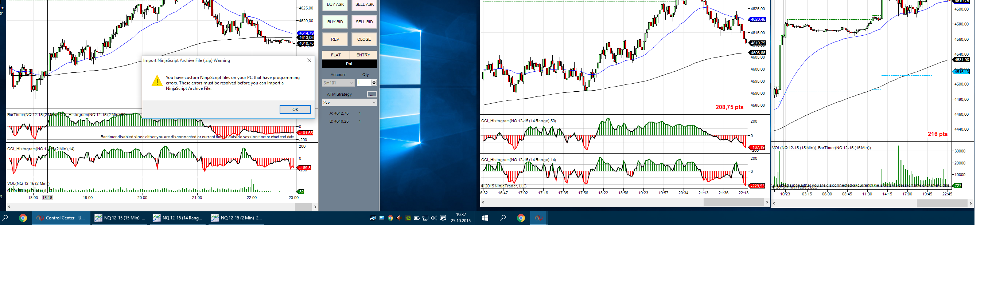Image resolution: width=996 pixels, height=286 pixels.
Task: Click the first system tray display icon
Action: point(373,218)
